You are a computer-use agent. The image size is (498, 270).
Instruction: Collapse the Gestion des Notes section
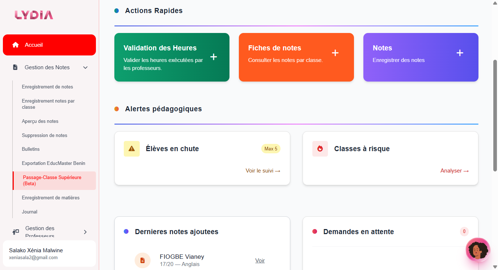coord(85,67)
